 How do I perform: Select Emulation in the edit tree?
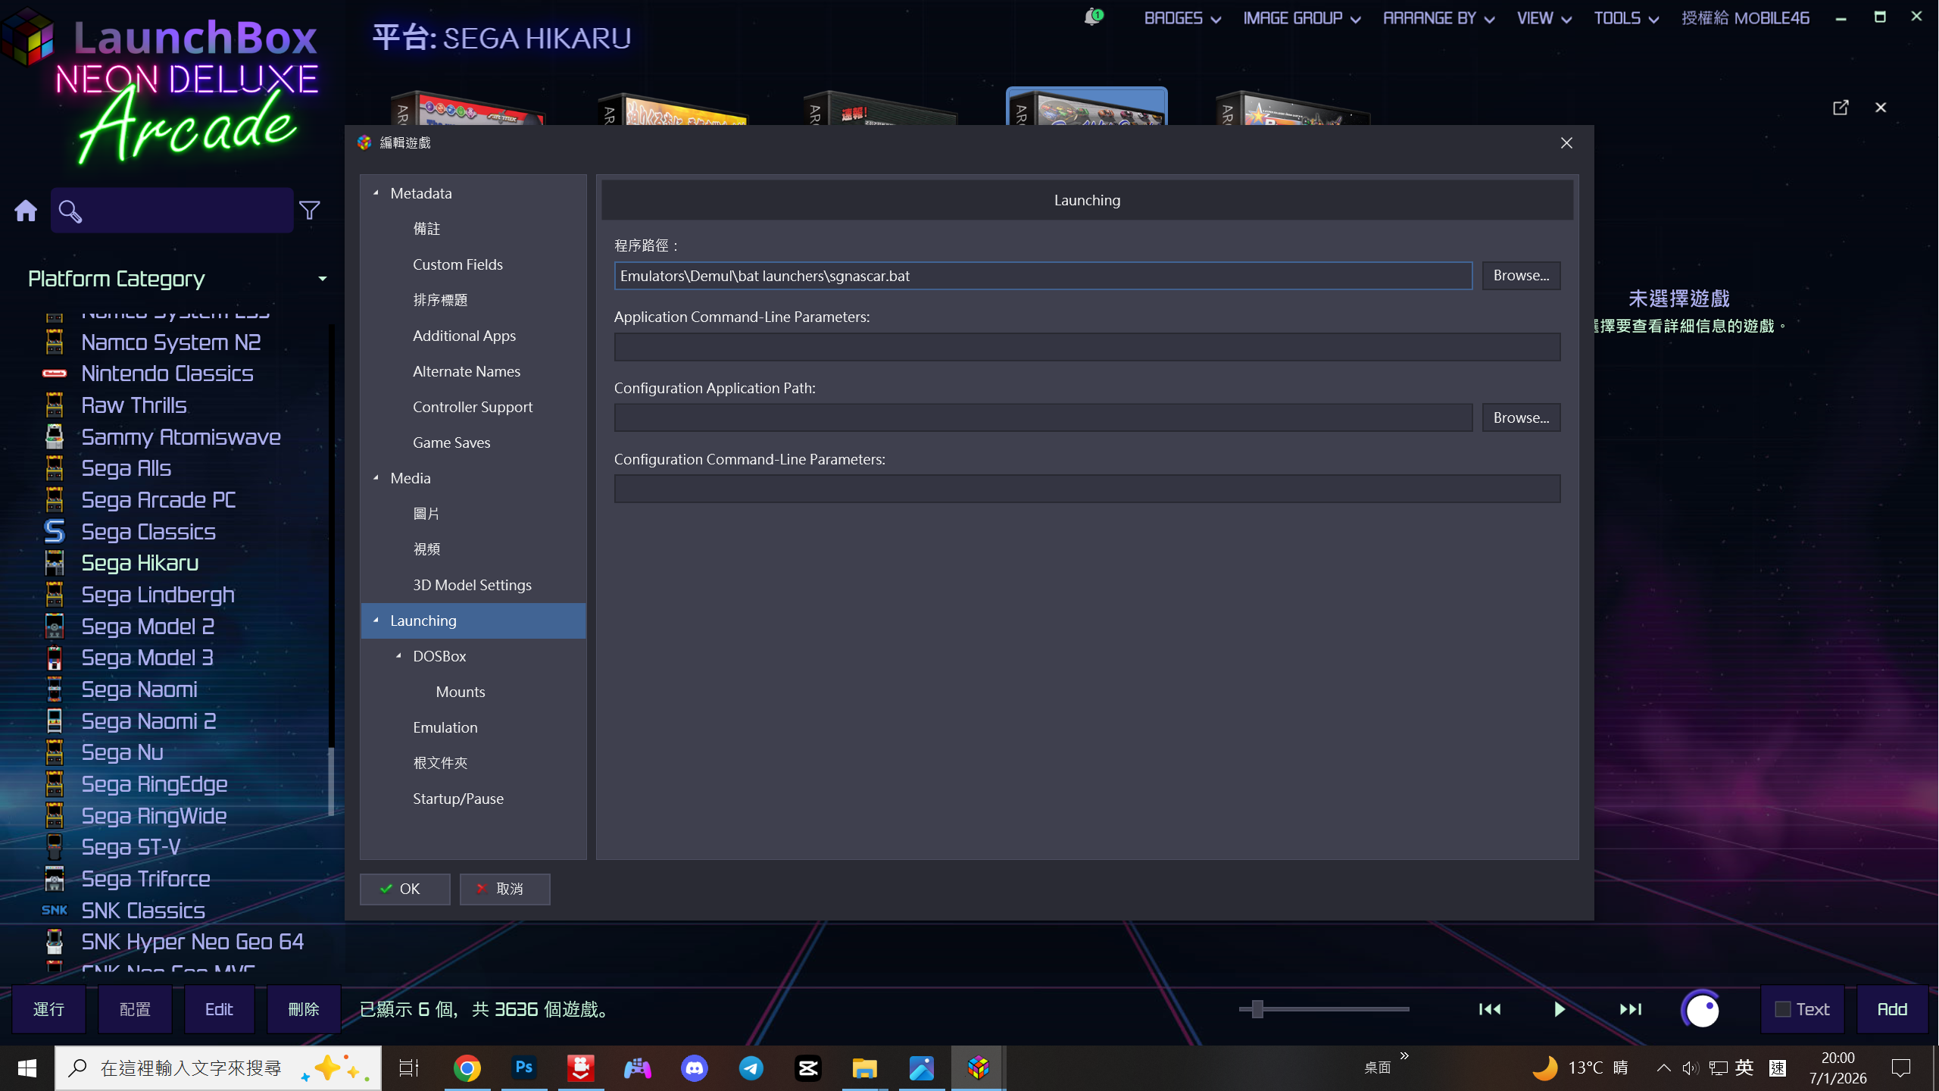[445, 727]
